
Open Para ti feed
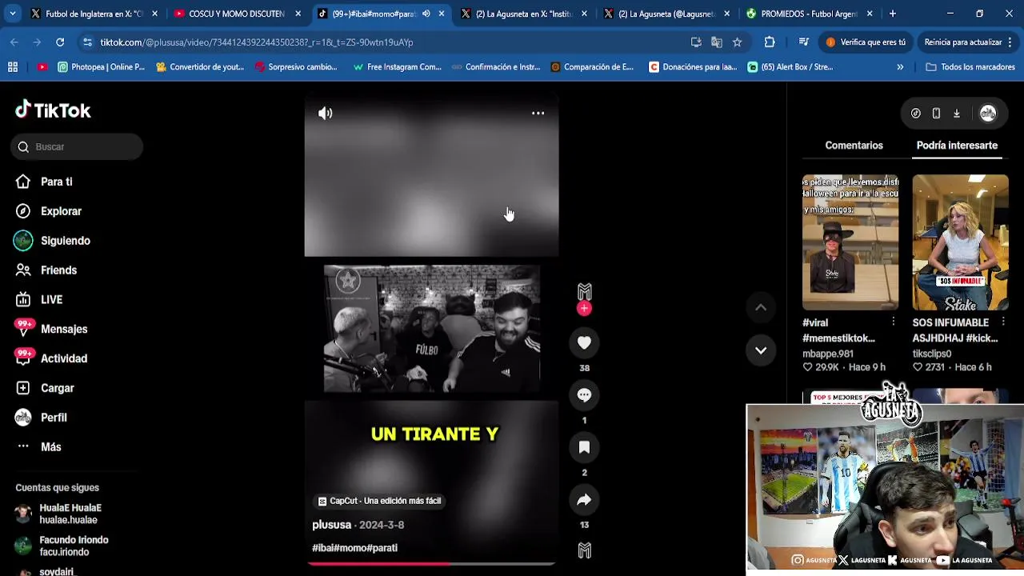pyautogui.click(x=56, y=182)
